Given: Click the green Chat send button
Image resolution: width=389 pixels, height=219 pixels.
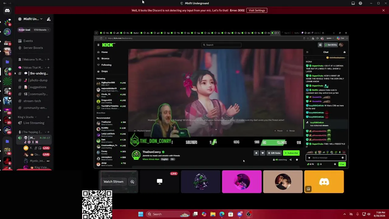Looking at the screenshot, I should click(x=342, y=164).
